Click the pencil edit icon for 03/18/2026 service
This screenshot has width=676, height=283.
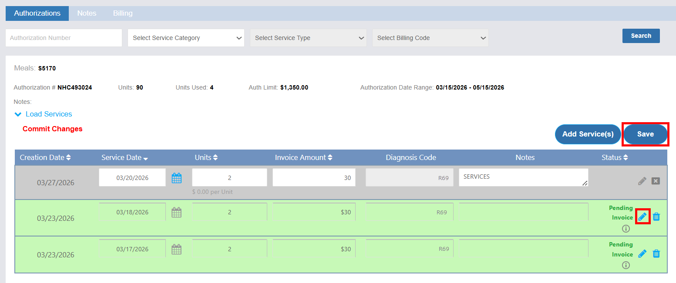642,216
